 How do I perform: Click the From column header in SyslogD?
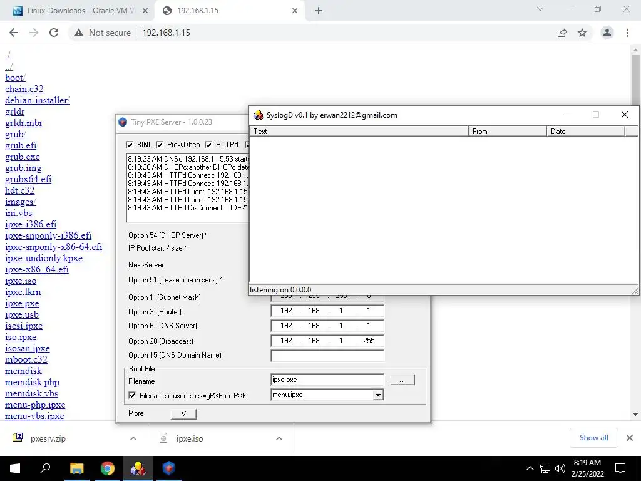coord(507,132)
